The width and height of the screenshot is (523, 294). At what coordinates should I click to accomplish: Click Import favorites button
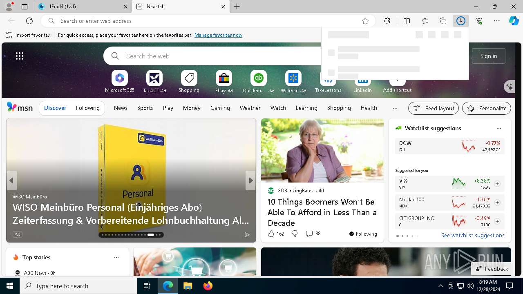pos(28,35)
